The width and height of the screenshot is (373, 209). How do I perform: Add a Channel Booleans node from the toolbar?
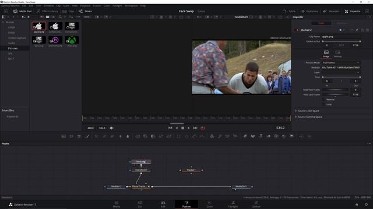pos(145,136)
